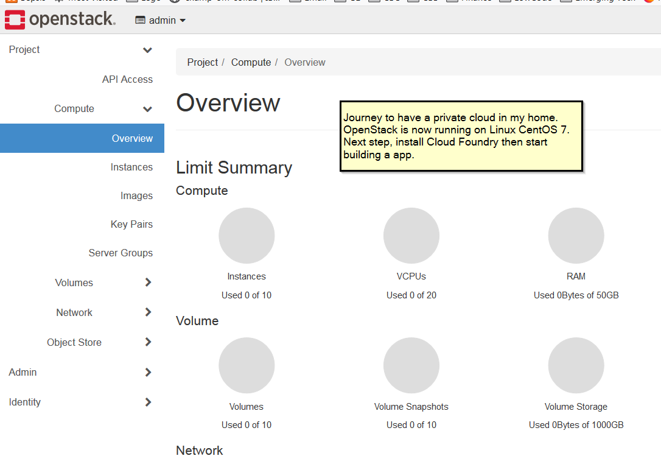
Task: Click the 'Used 0 of 20' text
Action: [x=411, y=295]
